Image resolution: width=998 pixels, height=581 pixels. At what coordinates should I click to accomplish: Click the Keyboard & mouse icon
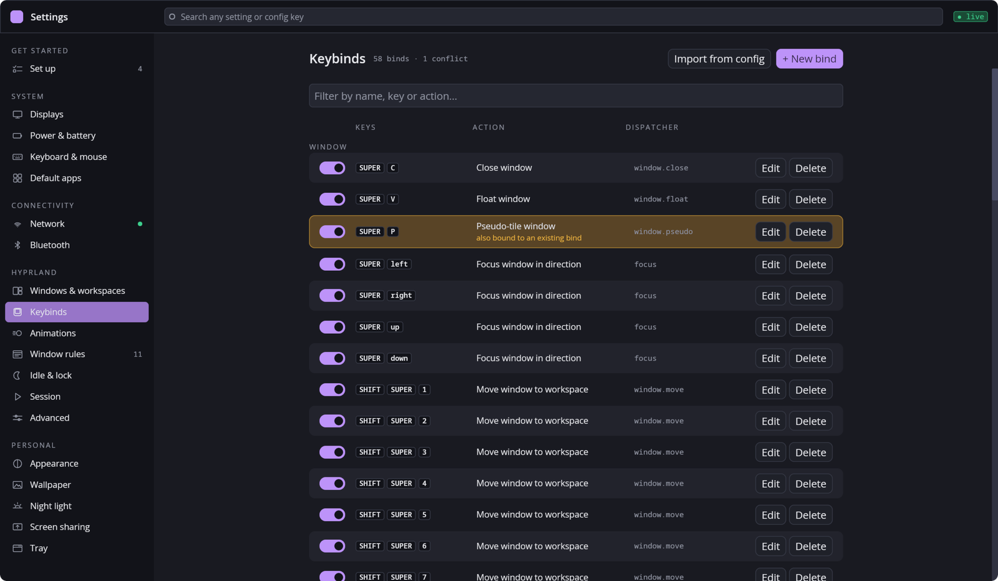17,157
